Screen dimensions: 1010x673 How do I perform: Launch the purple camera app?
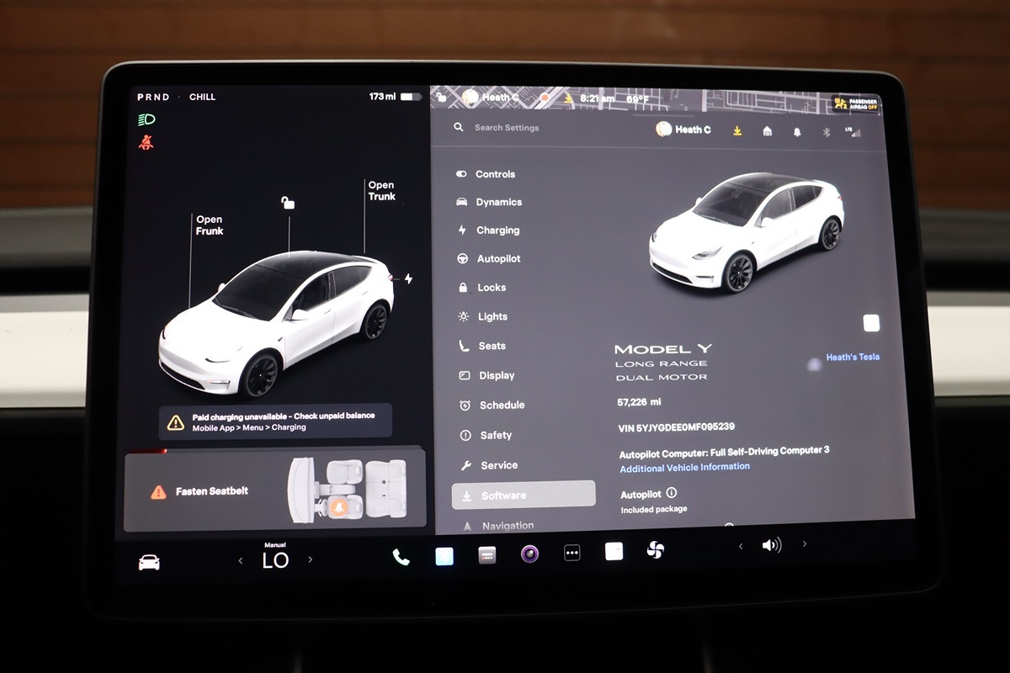pyautogui.click(x=529, y=554)
